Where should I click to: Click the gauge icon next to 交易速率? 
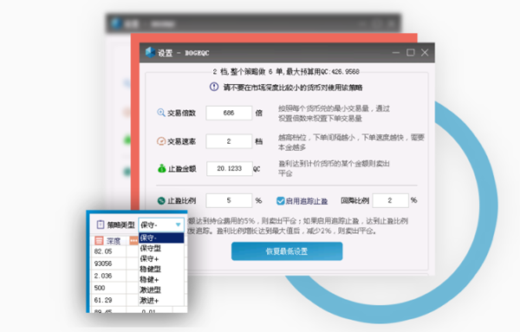point(161,141)
